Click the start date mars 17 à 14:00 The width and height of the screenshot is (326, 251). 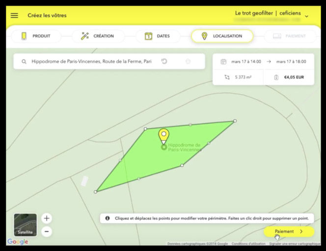[x=246, y=62]
